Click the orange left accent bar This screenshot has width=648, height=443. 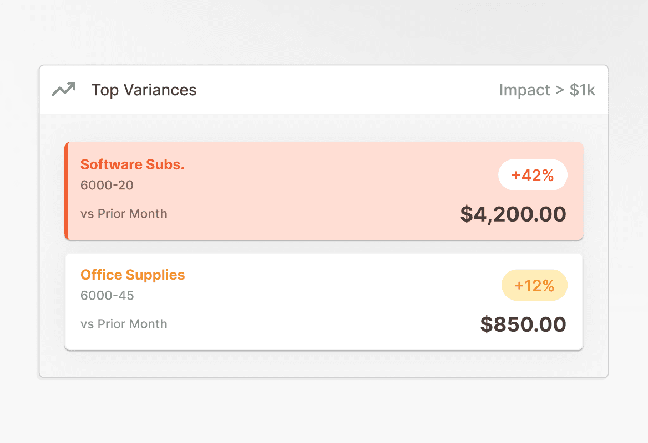[66, 191]
